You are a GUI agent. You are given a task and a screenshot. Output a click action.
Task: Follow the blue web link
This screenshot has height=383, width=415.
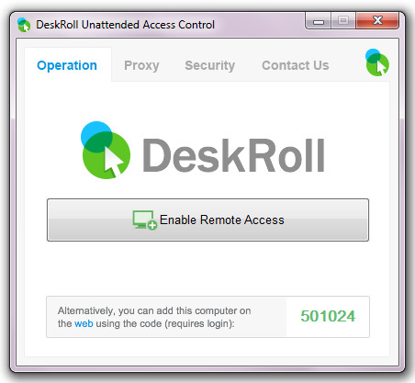84,323
